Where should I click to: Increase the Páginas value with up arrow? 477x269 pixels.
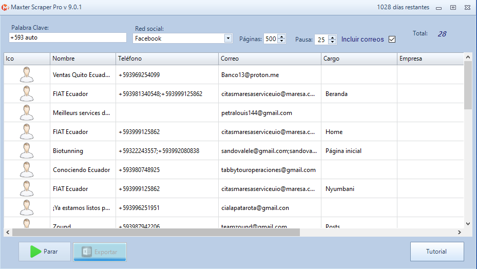click(x=281, y=36)
